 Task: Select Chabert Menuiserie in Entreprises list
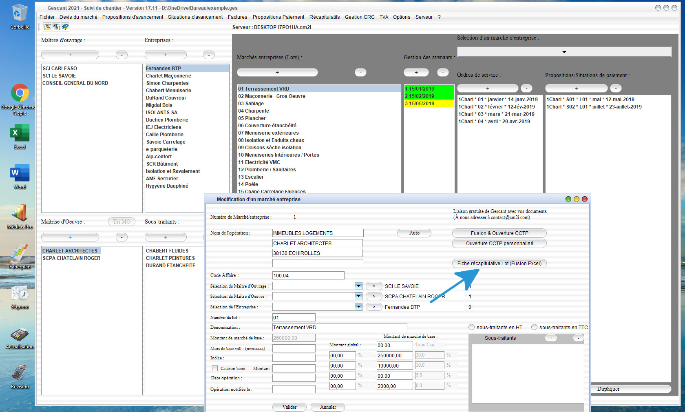(187, 91)
